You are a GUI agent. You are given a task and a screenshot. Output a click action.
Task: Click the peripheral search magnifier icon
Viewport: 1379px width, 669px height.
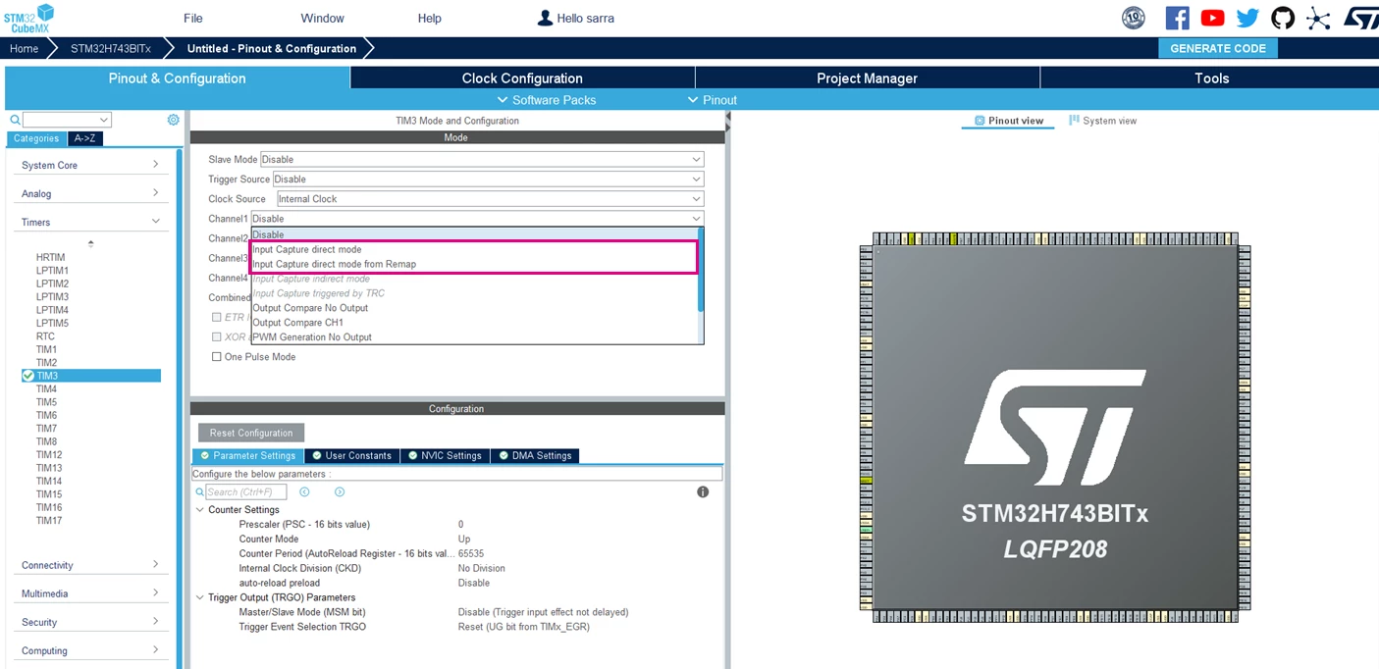(x=15, y=120)
